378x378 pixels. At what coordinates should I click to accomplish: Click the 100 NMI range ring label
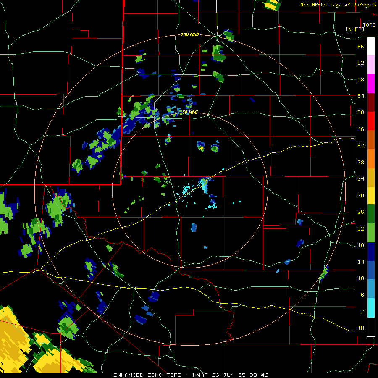point(190,35)
